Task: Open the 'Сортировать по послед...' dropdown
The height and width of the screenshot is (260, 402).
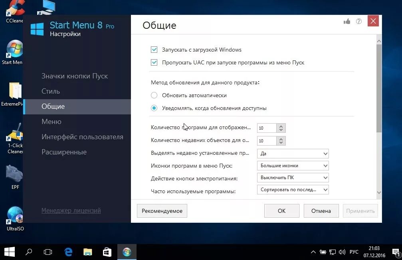Action: (x=293, y=190)
